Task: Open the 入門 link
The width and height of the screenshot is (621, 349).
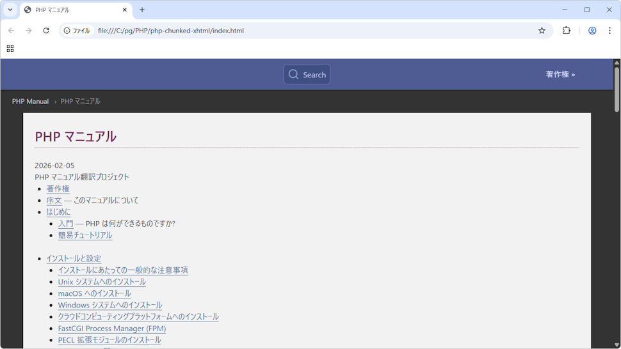Action: tap(66, 224)
